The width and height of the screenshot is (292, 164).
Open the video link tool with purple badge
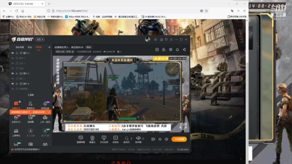[45, 105]
